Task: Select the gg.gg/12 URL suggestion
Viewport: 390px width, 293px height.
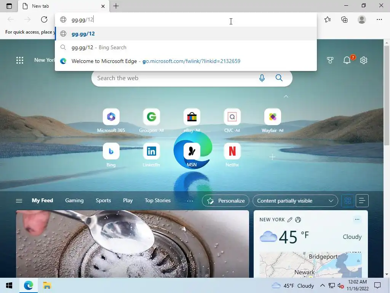Action: [x=186, y=34]
